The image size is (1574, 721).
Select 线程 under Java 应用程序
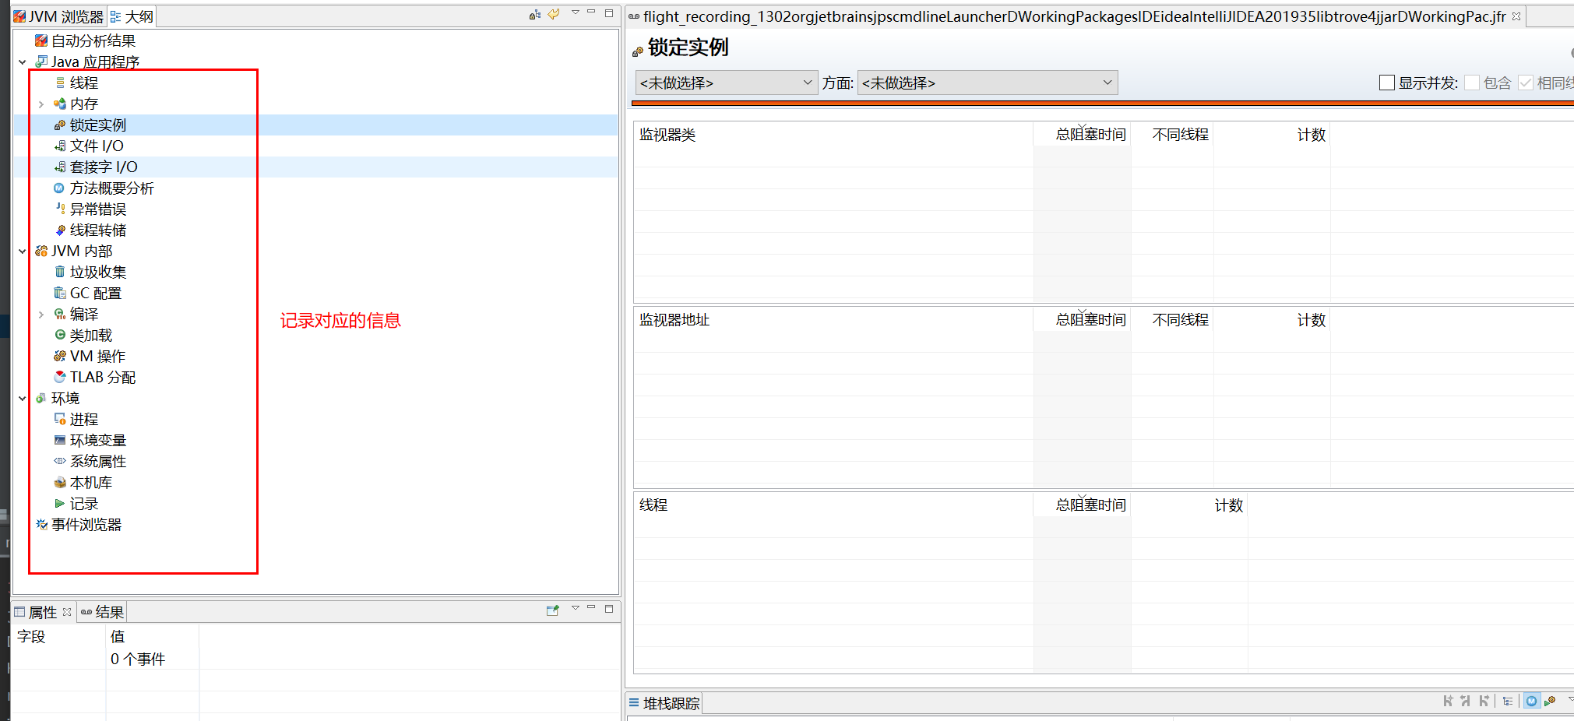pos(84,83)
